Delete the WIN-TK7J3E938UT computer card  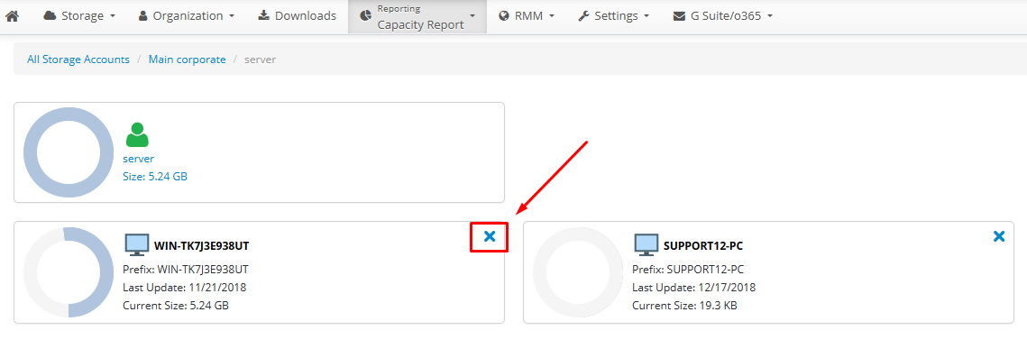490,236
